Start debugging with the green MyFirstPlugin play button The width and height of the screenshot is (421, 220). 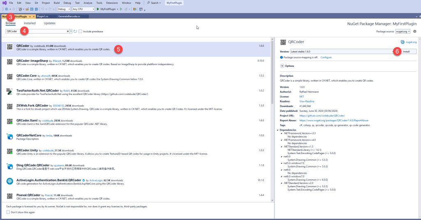[x=107, y=9]
